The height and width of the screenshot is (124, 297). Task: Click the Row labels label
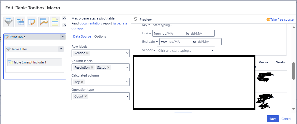coord(79,47)
